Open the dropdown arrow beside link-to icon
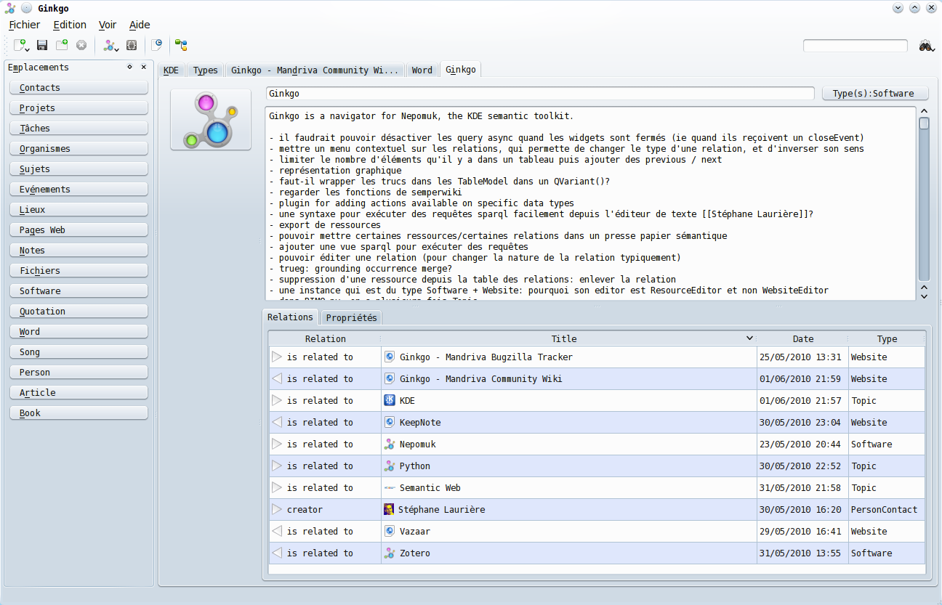This screenshot has height=605, width=942. (116, 49)
